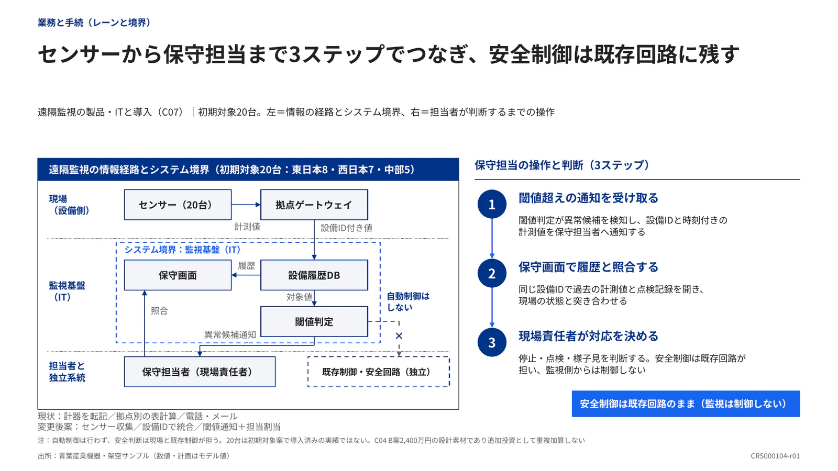Click the 異常候補通知 label
Viewport: 838px width, 471px height.
coord(230,334)
